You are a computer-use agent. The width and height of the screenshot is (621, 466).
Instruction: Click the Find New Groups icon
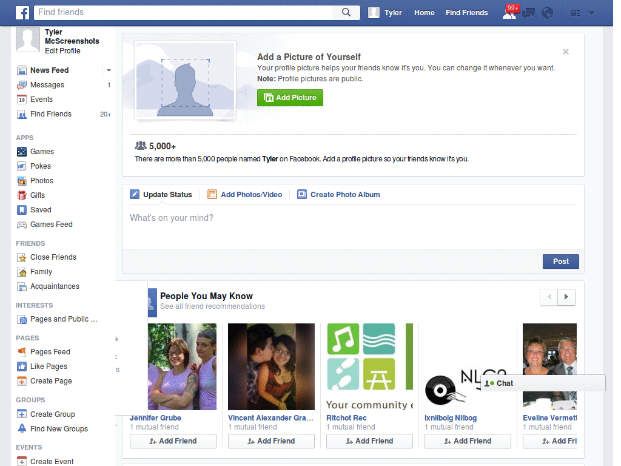coord(22,428)
